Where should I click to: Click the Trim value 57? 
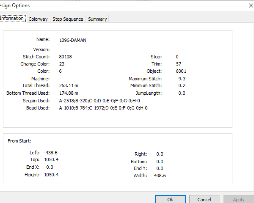(x=179, y=64)
